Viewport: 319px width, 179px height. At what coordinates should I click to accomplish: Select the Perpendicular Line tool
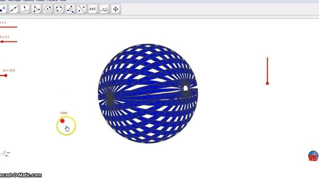[x=25, y=9]
